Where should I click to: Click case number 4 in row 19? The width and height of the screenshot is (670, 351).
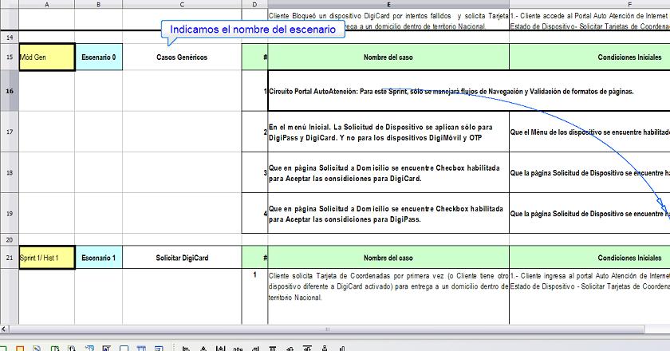pos(254,214)
